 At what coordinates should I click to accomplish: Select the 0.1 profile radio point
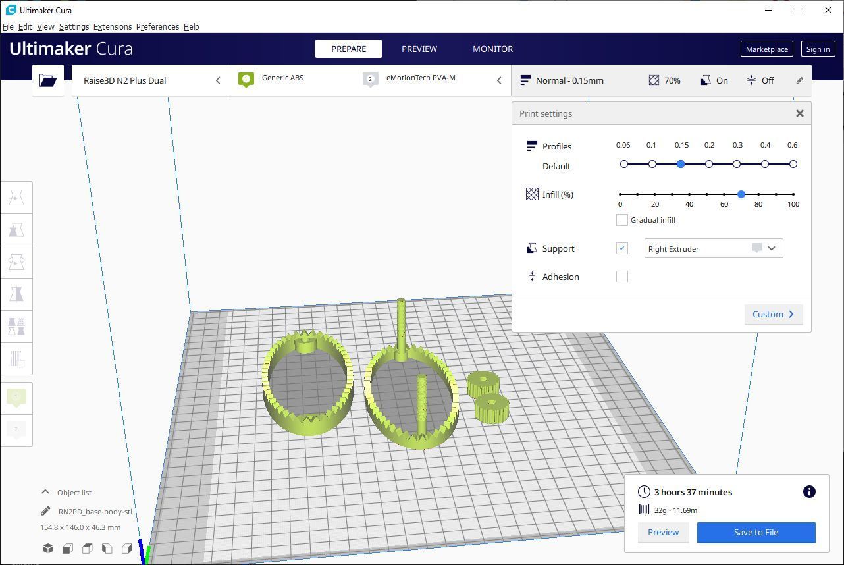pyautogui.click(x=652, y=164)
